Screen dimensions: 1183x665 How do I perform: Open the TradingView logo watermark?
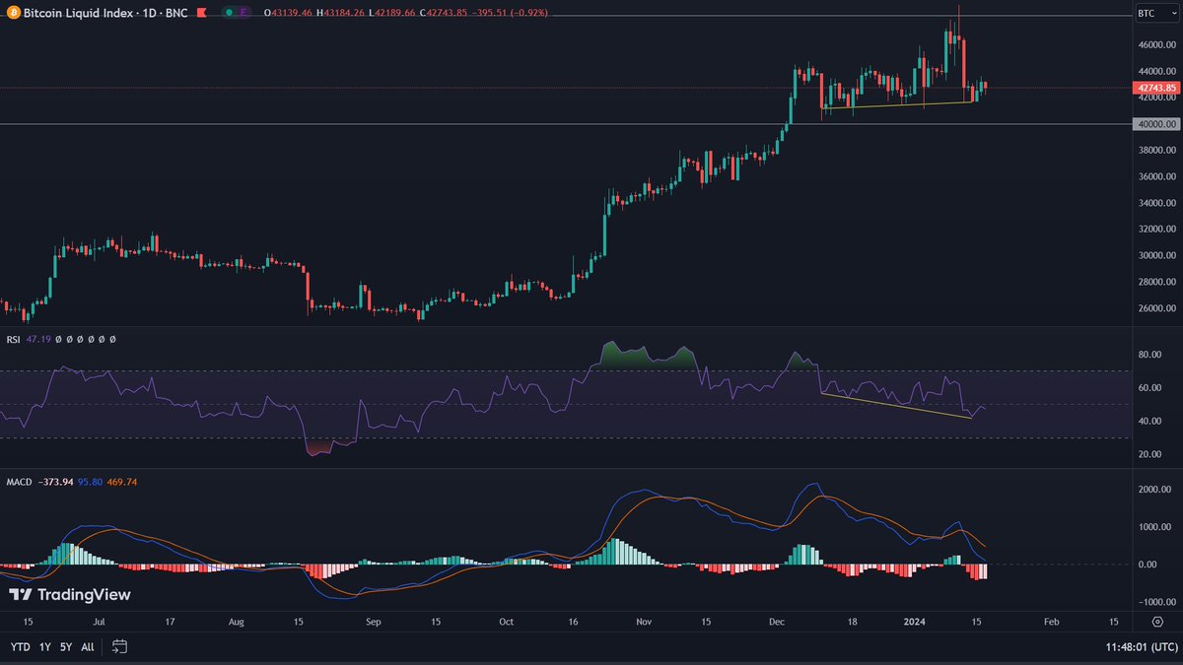(x=69, y=595)
